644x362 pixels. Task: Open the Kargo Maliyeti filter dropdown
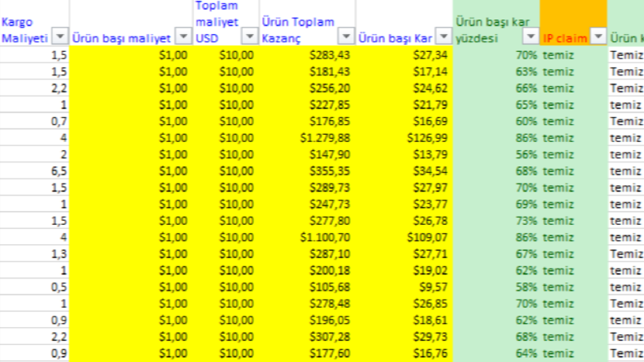pyautogui.click(x=60, y=37)
